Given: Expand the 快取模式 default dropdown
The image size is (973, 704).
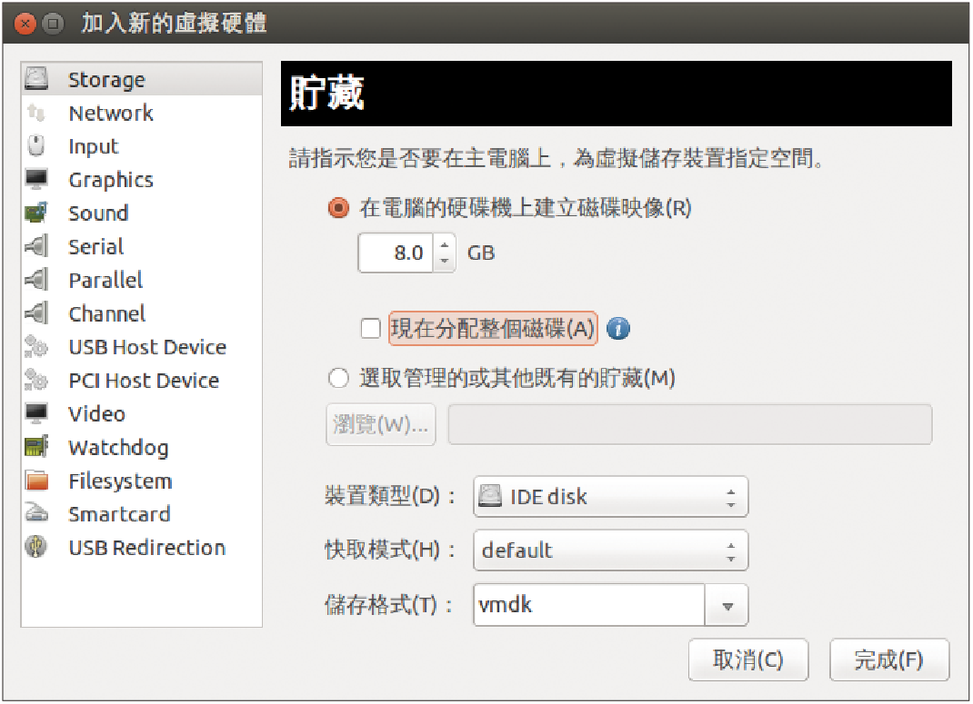Looking at the screenshot, I should pyautogui.click(x=610, y=550).
